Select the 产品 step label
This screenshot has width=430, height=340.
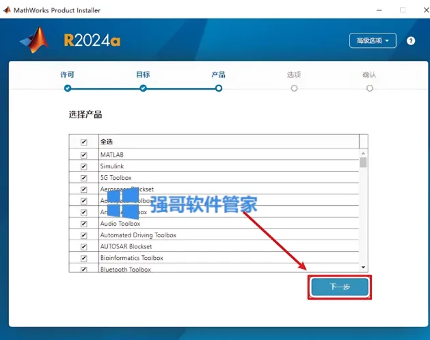[x=218, y=75]
